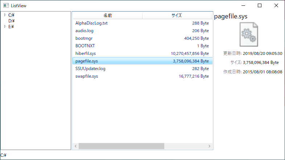Click the horizontal scrollbar thumb

pyautogui.click(x=121, y=146)
